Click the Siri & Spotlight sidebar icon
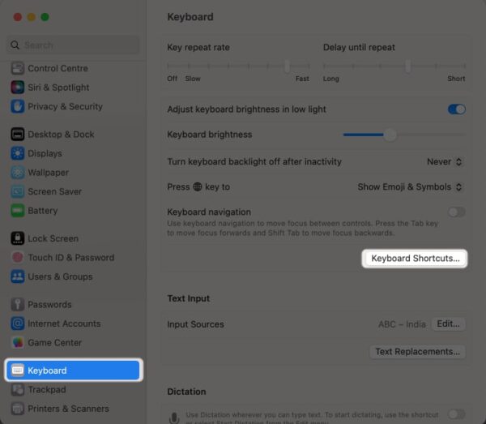 pos(17,88)
